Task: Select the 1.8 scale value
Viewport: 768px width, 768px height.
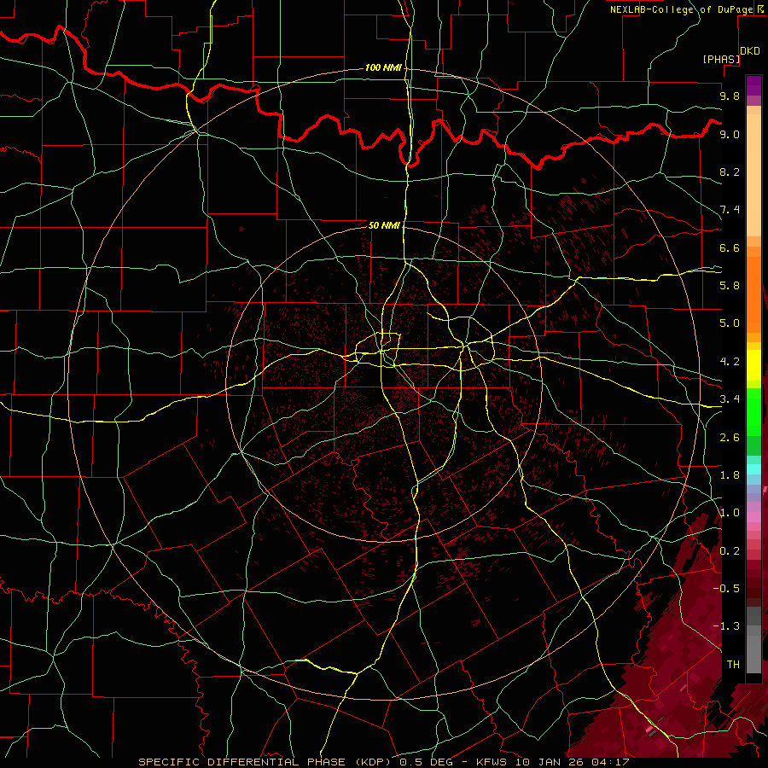Action: pos(730,475)
